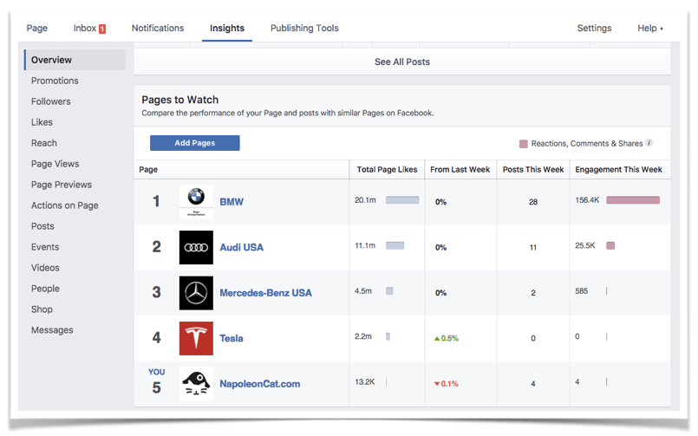The height and width of the screenshot is (436, 698).
Task: Click the Engagement This Week column header
Action: tap(618, 170)
